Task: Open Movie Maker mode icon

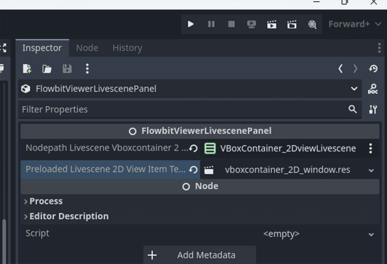Action: tap(312, 24)
